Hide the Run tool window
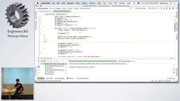180x101 pixels. pyautogui.click(x=174, y=58)
